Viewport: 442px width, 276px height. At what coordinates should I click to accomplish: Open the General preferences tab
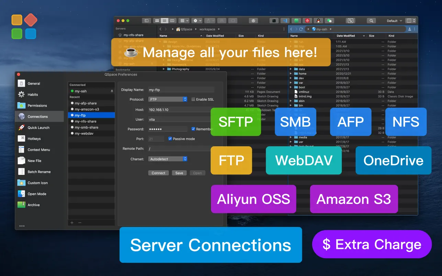click(x=40, y=83)
